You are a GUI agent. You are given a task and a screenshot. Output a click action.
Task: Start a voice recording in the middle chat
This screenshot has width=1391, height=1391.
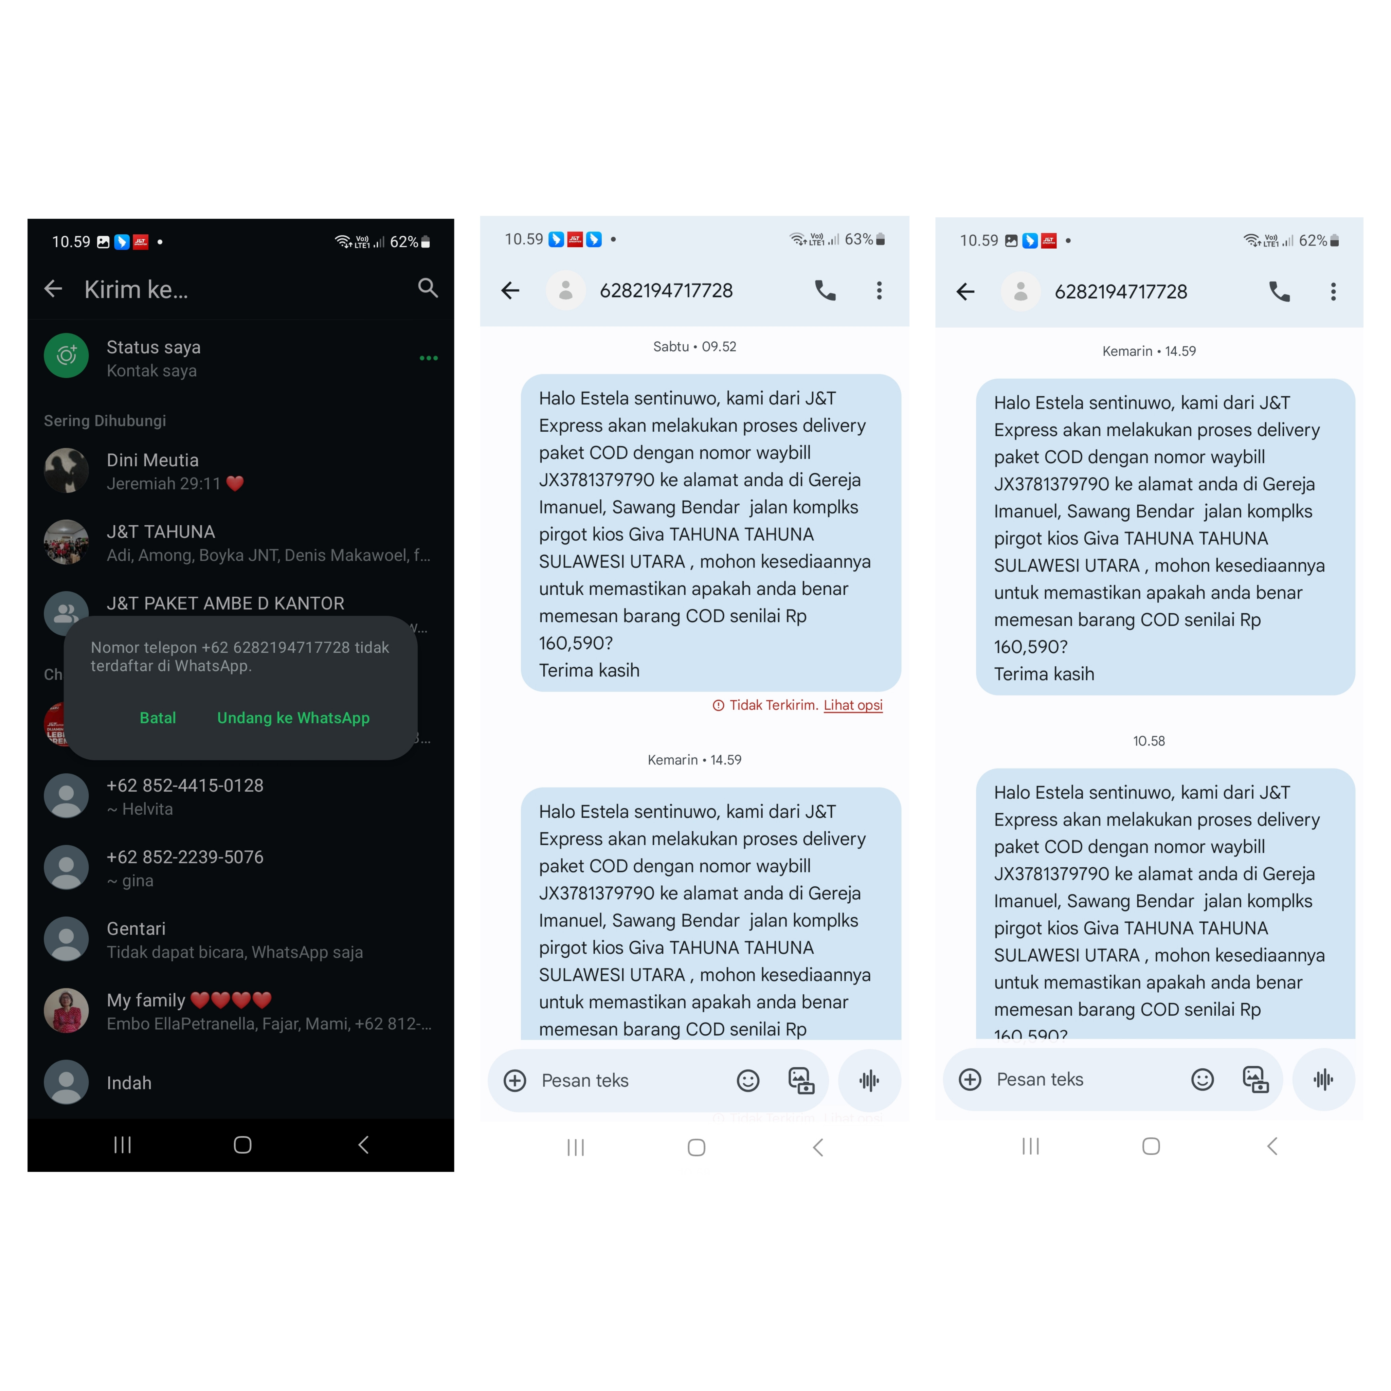[x=870, y=1081]
